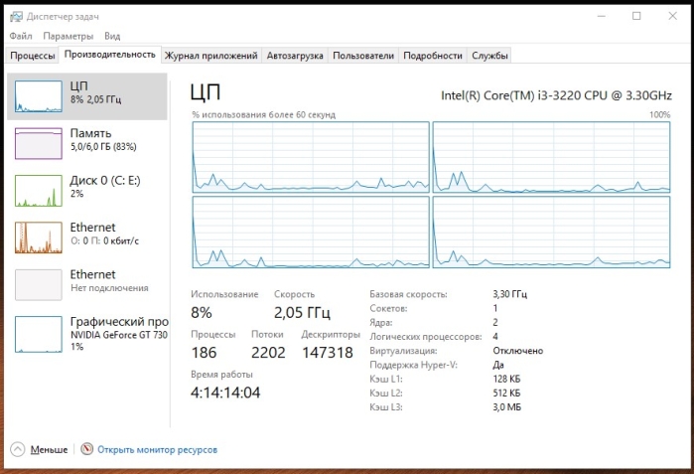Select the Диск 0 (C: E:) graph
The image size is (694, 474).
[x=39, y=191]
